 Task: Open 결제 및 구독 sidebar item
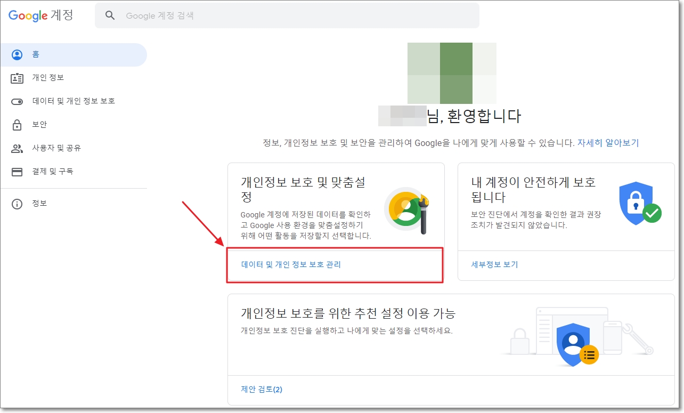tap(74, 172)
